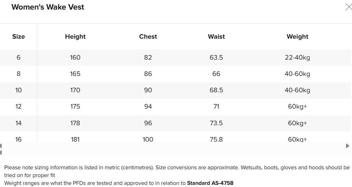
Task: Click the 22-40kg weight cell
Action: [x=297, y=57]
